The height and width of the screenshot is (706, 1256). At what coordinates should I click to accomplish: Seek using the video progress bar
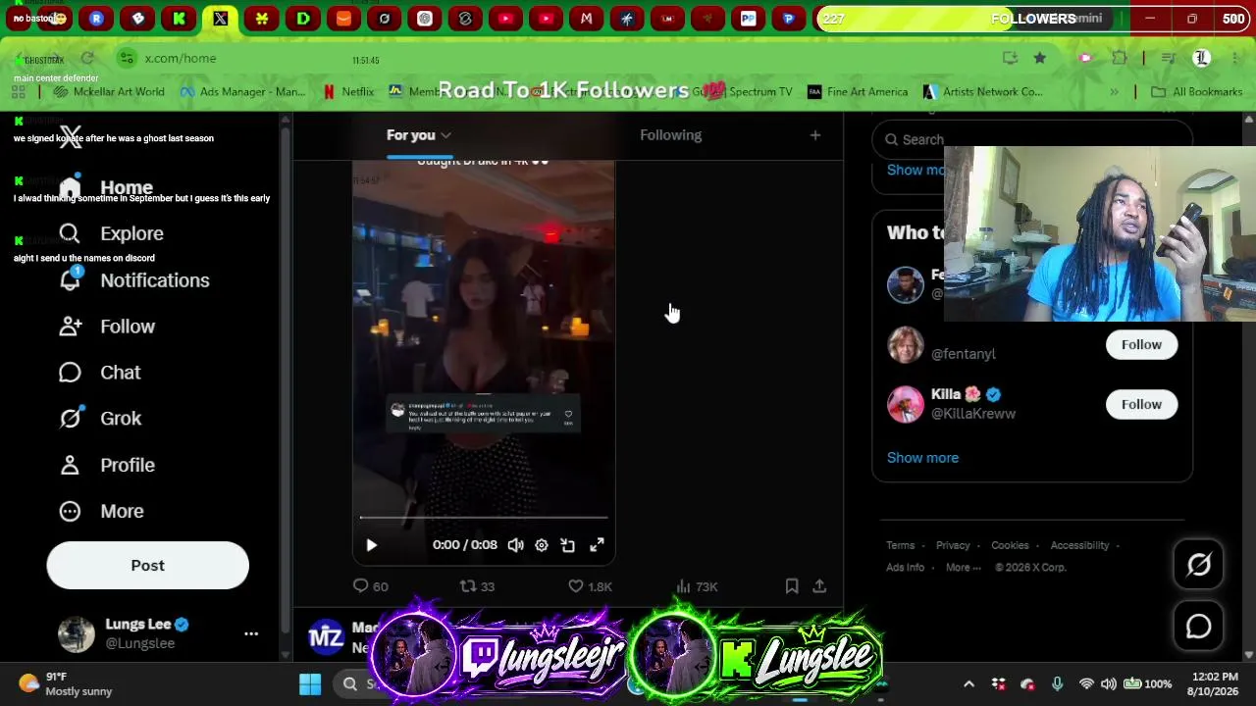(x=484, y=517)
